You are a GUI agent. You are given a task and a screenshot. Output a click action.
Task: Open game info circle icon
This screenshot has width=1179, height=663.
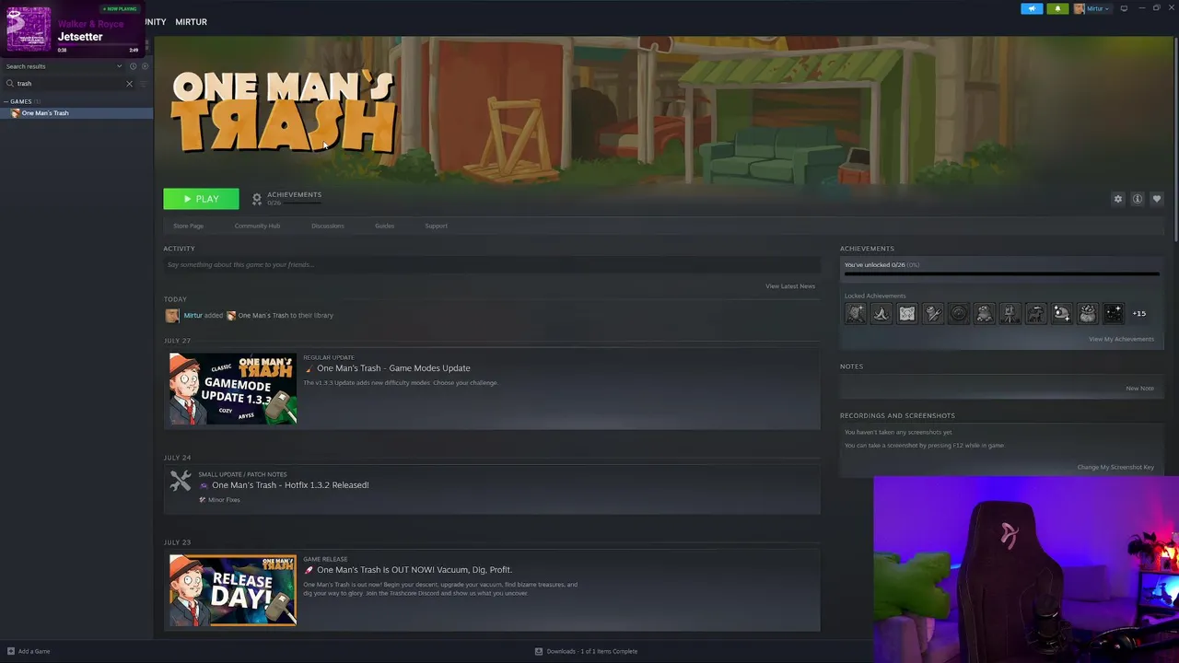pos(1138,199)
